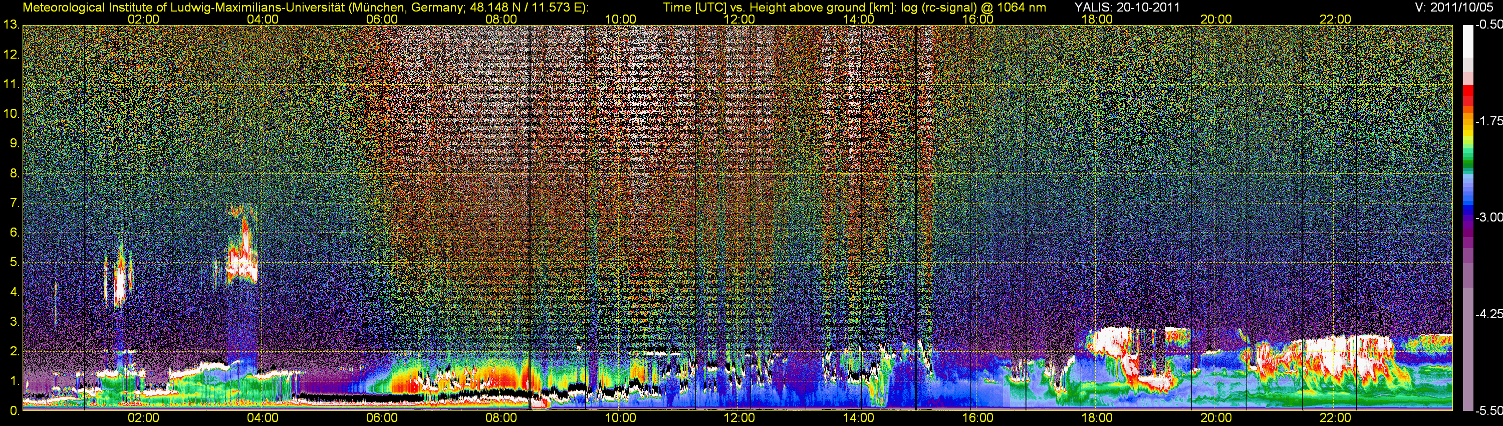Click the 16:00 label on the bottom time axis
The image size is (1503, 426).
point(978,418)
